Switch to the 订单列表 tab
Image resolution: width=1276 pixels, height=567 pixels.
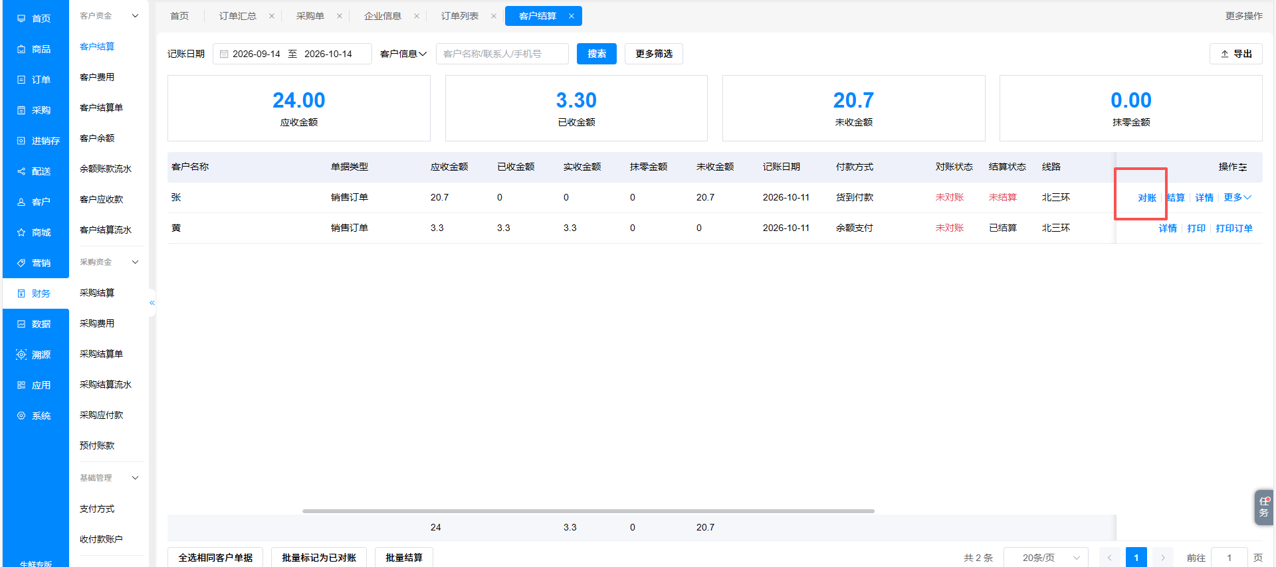pyautogui.click(x=460, y=16)
